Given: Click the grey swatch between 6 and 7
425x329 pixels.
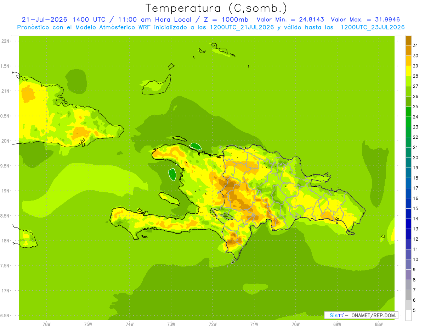Looking at the screenshot, I should tap(408, 295).
